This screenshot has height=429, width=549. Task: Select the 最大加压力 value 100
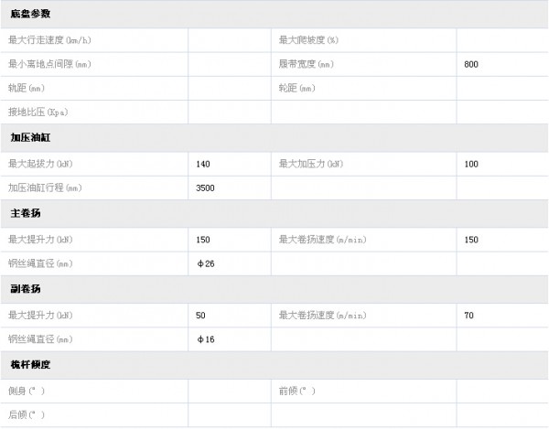click(471, 164)
